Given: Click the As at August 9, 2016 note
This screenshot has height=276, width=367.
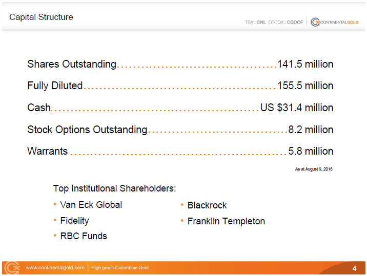Looking at the screenshot, I should [x=314, y=169].
